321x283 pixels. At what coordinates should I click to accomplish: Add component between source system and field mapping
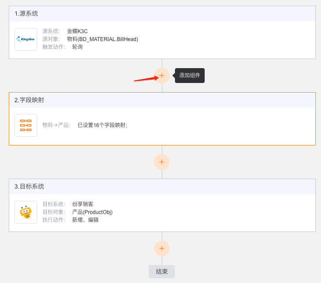pyautogui.click(x=162, y=76)
